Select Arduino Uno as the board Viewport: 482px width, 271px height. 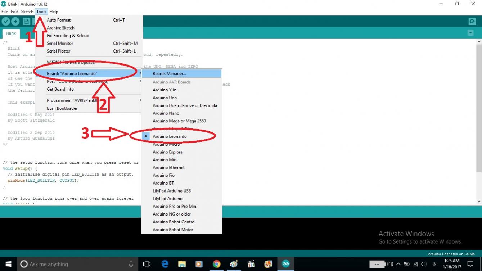(165, 98)
